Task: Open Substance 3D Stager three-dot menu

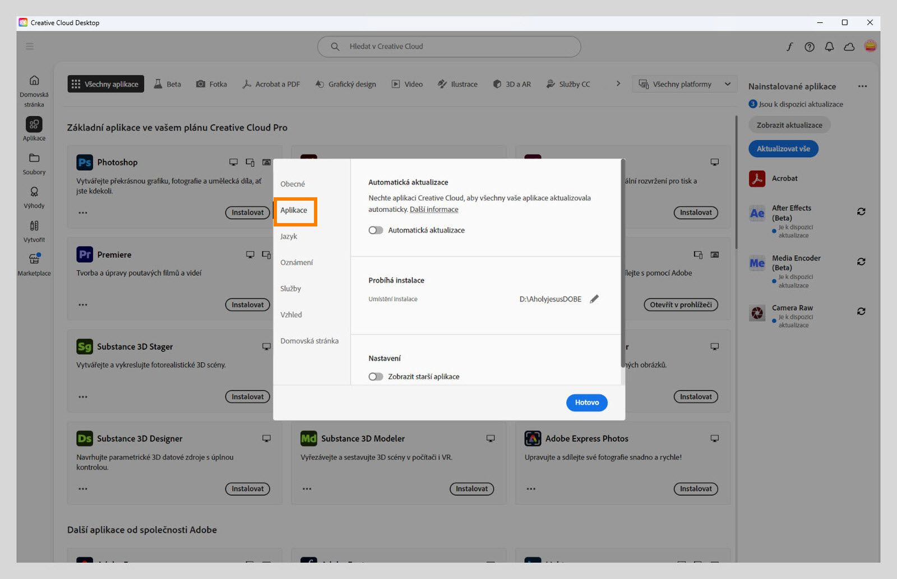Action: coord(83,397)
